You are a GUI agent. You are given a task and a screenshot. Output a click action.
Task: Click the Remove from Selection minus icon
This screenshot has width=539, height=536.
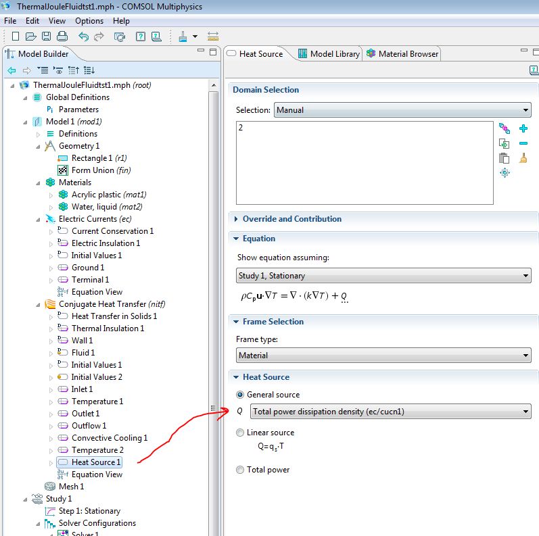(x=523, y=143)
